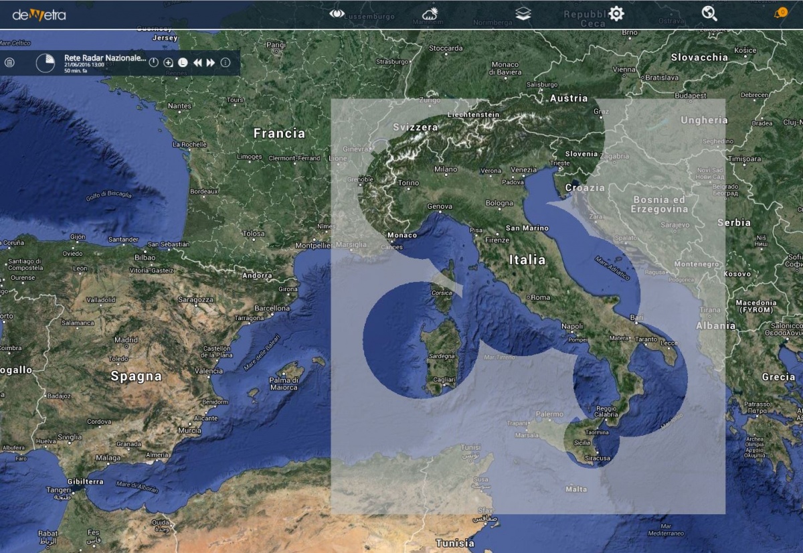803x553 pixels.
Task: Zoom to radar extent with the plus icon
Action: pyautogui.click(x=169, y=61)
